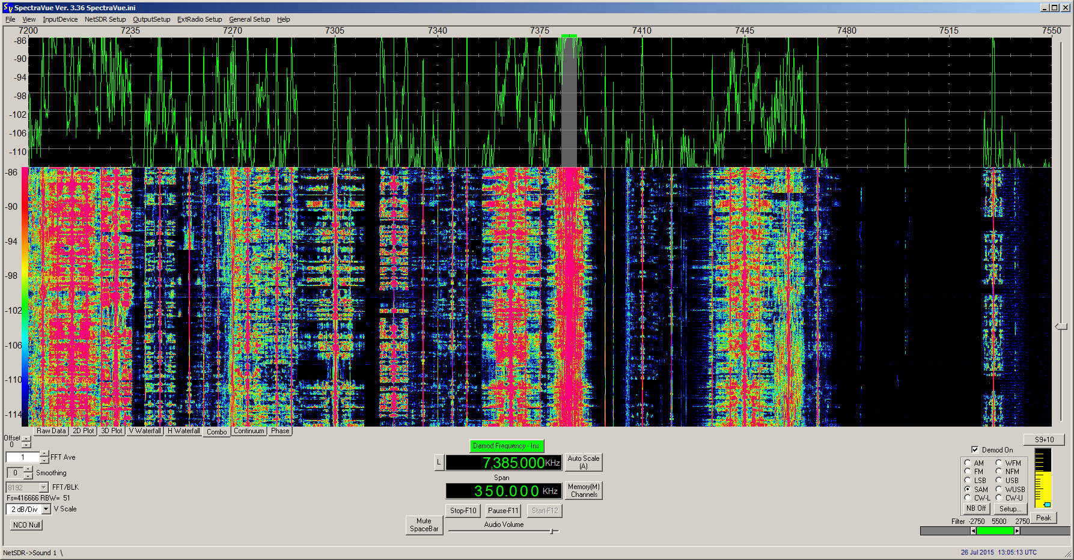The image size is (1074, 560).
Task: Decrease Smoothing with the down arrow
Action: pyautogui.click(x=28, y=476)
